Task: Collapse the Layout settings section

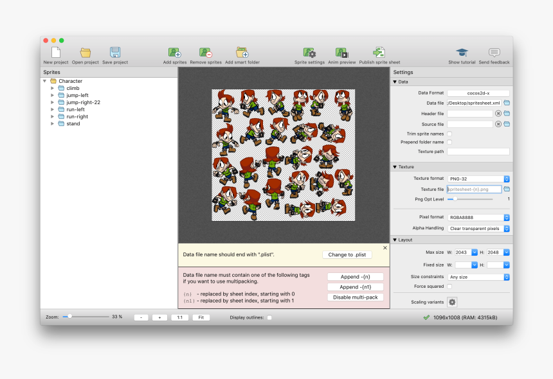Action: (395, 240)
